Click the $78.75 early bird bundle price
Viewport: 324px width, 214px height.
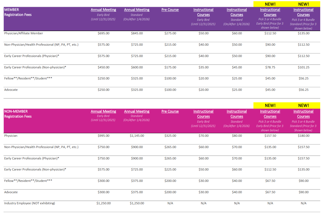tap(270, 67)
